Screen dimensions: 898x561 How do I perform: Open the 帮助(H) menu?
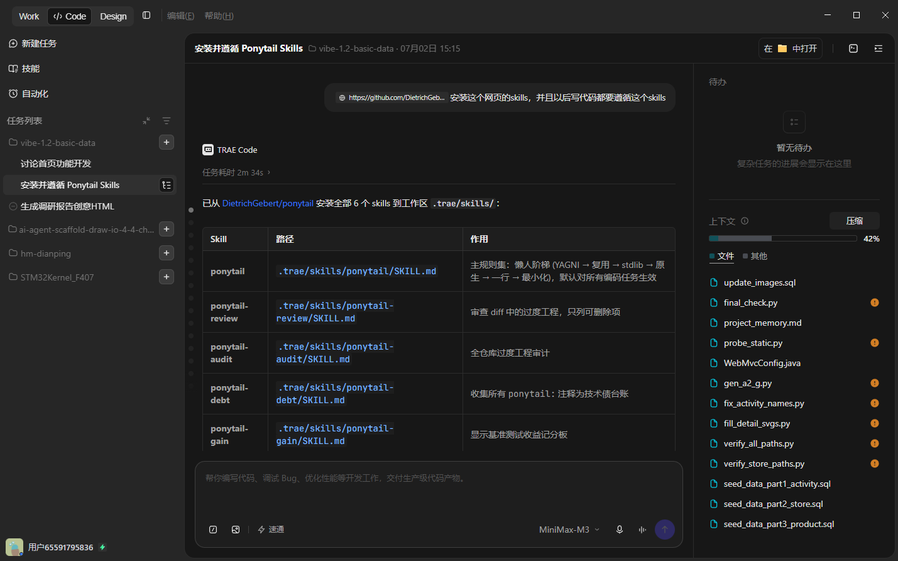(x=219, y=16)
